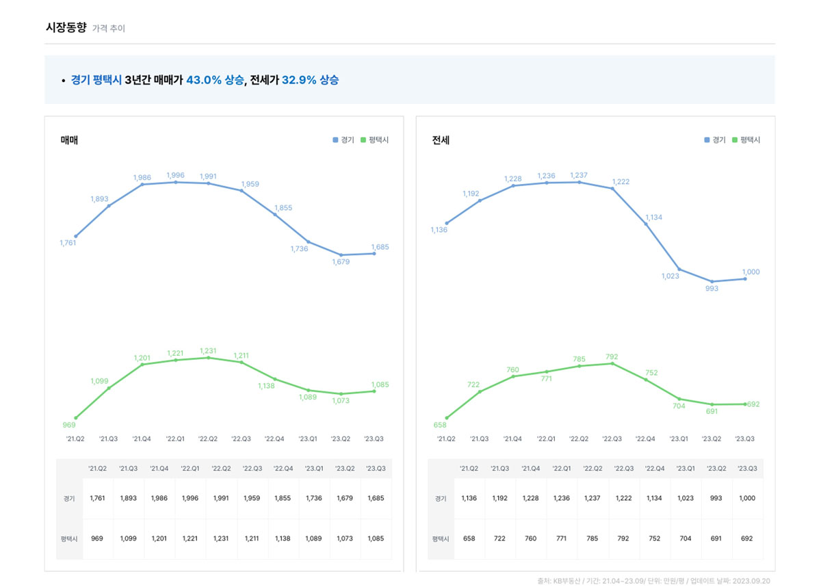The image size is (821, 587).
Task: Click the 993 label on the 전세 chart
Action: click(712, 288)
